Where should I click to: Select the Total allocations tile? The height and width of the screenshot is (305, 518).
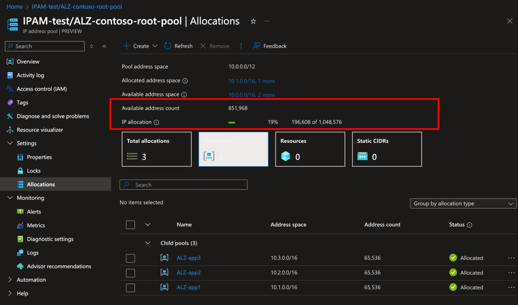157,149
